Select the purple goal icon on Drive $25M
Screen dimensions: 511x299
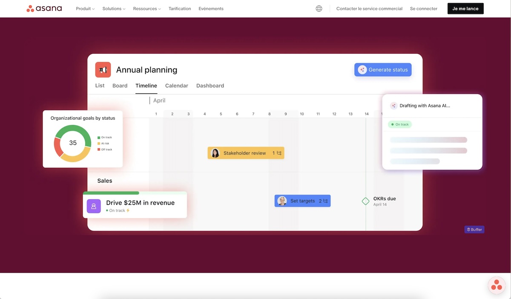(94, 206)
